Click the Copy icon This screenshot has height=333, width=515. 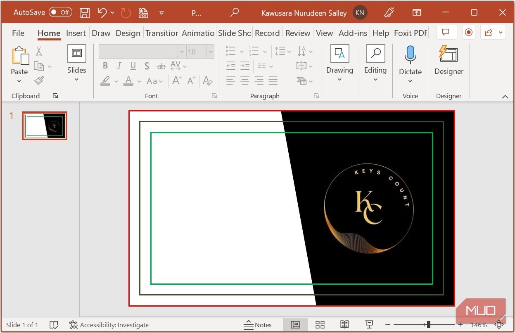point(39,66)
